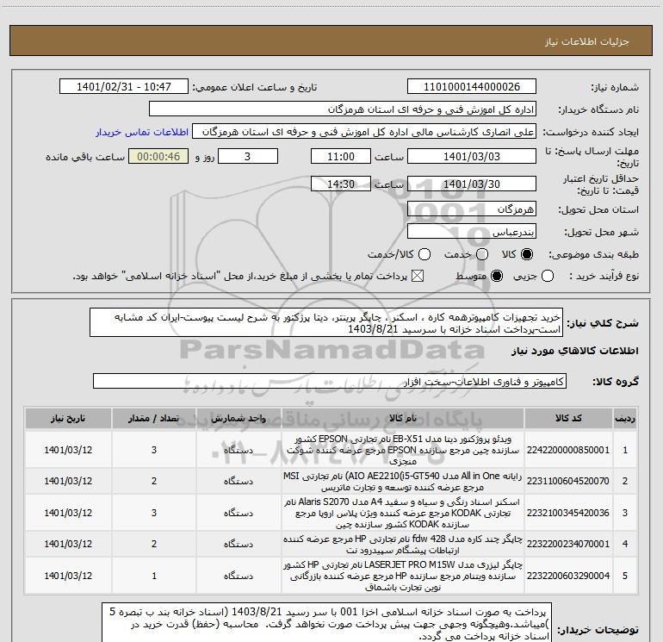Select the جزیی purchase type radio
Image resolution: width=663 pixels, height=642 pixels.
pyautogui.click(x=548, y=277)
